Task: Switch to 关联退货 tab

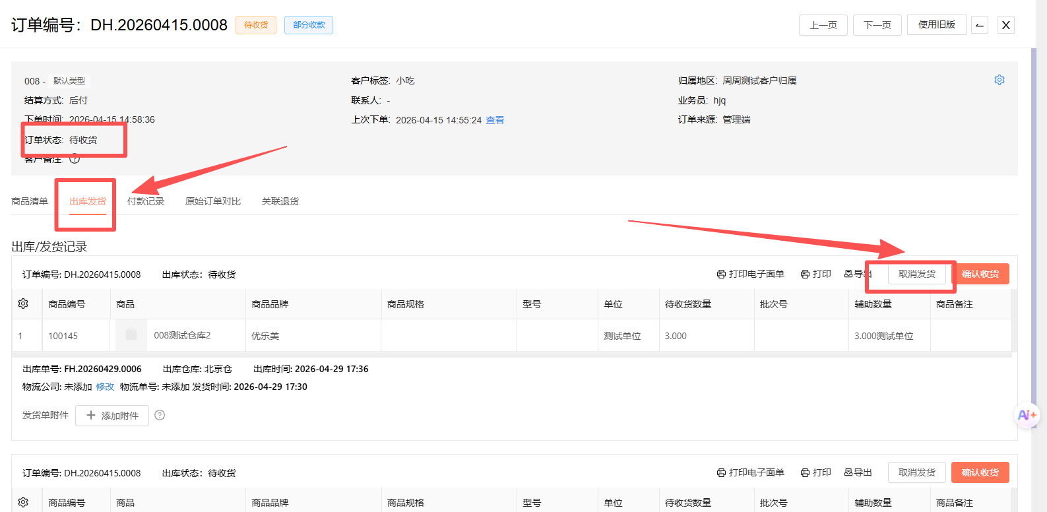Action: click(x=280, y=201)
